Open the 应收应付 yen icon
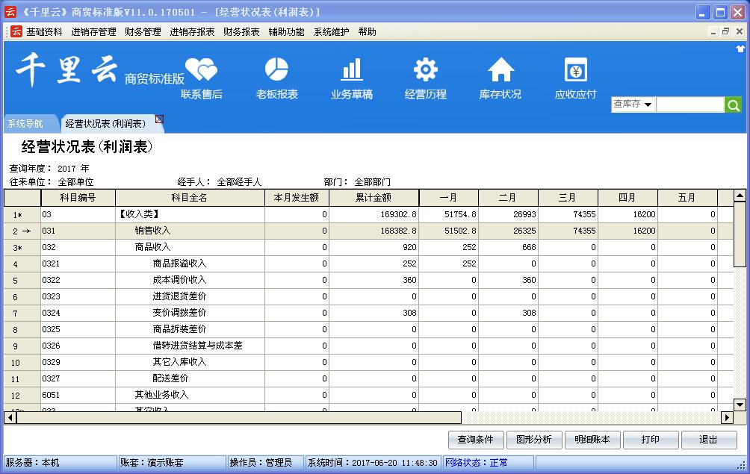This screenshot has width=750, height=474. tap(575, 71)
